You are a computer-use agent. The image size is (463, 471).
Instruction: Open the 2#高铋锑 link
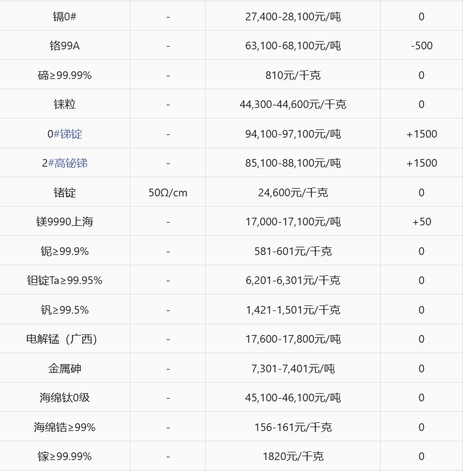click(65, 163)
